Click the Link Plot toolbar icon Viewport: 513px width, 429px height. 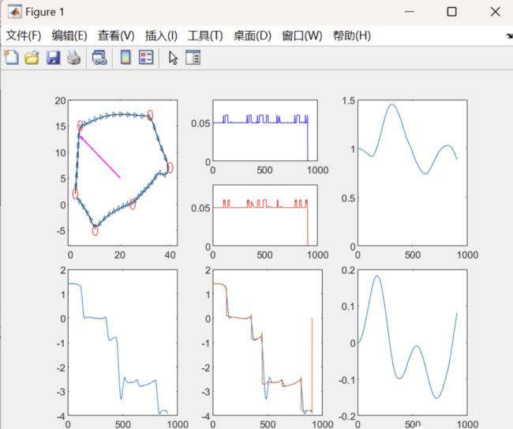point(99,58)
